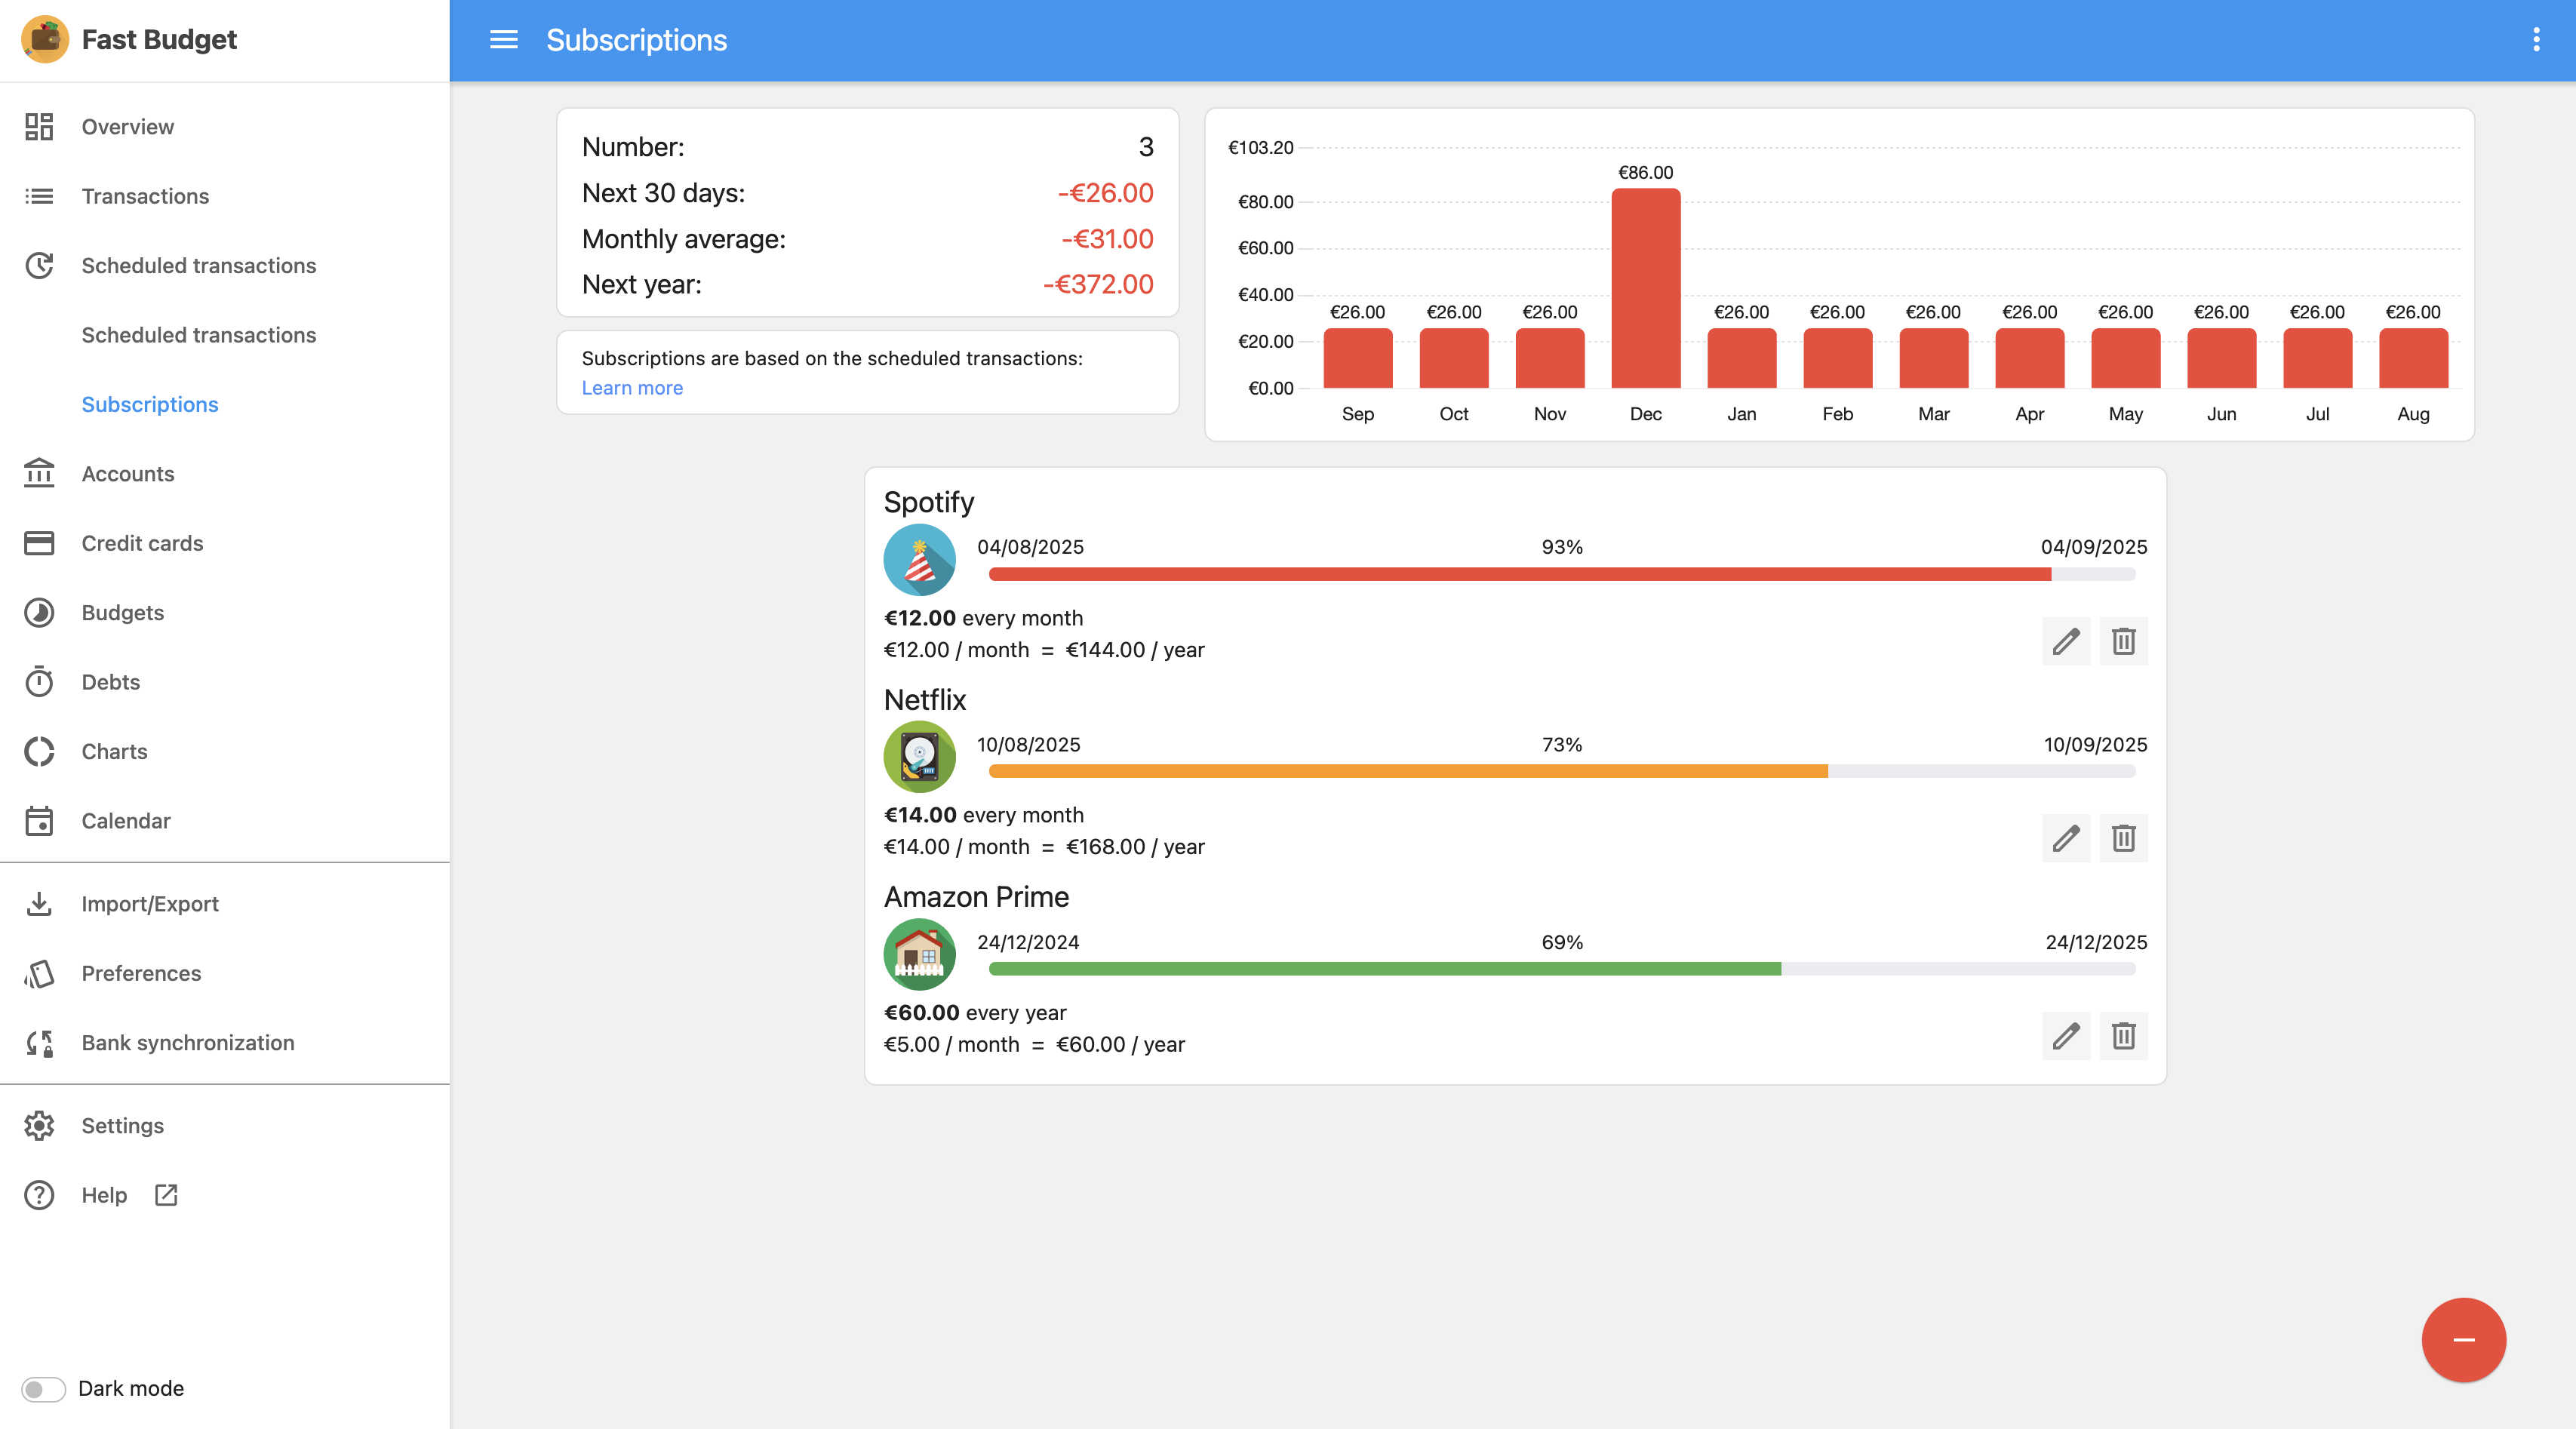This screenshot has width=2576, height=1429.
Task: Click the Settings gear icon
Action: pos(39,1126)
